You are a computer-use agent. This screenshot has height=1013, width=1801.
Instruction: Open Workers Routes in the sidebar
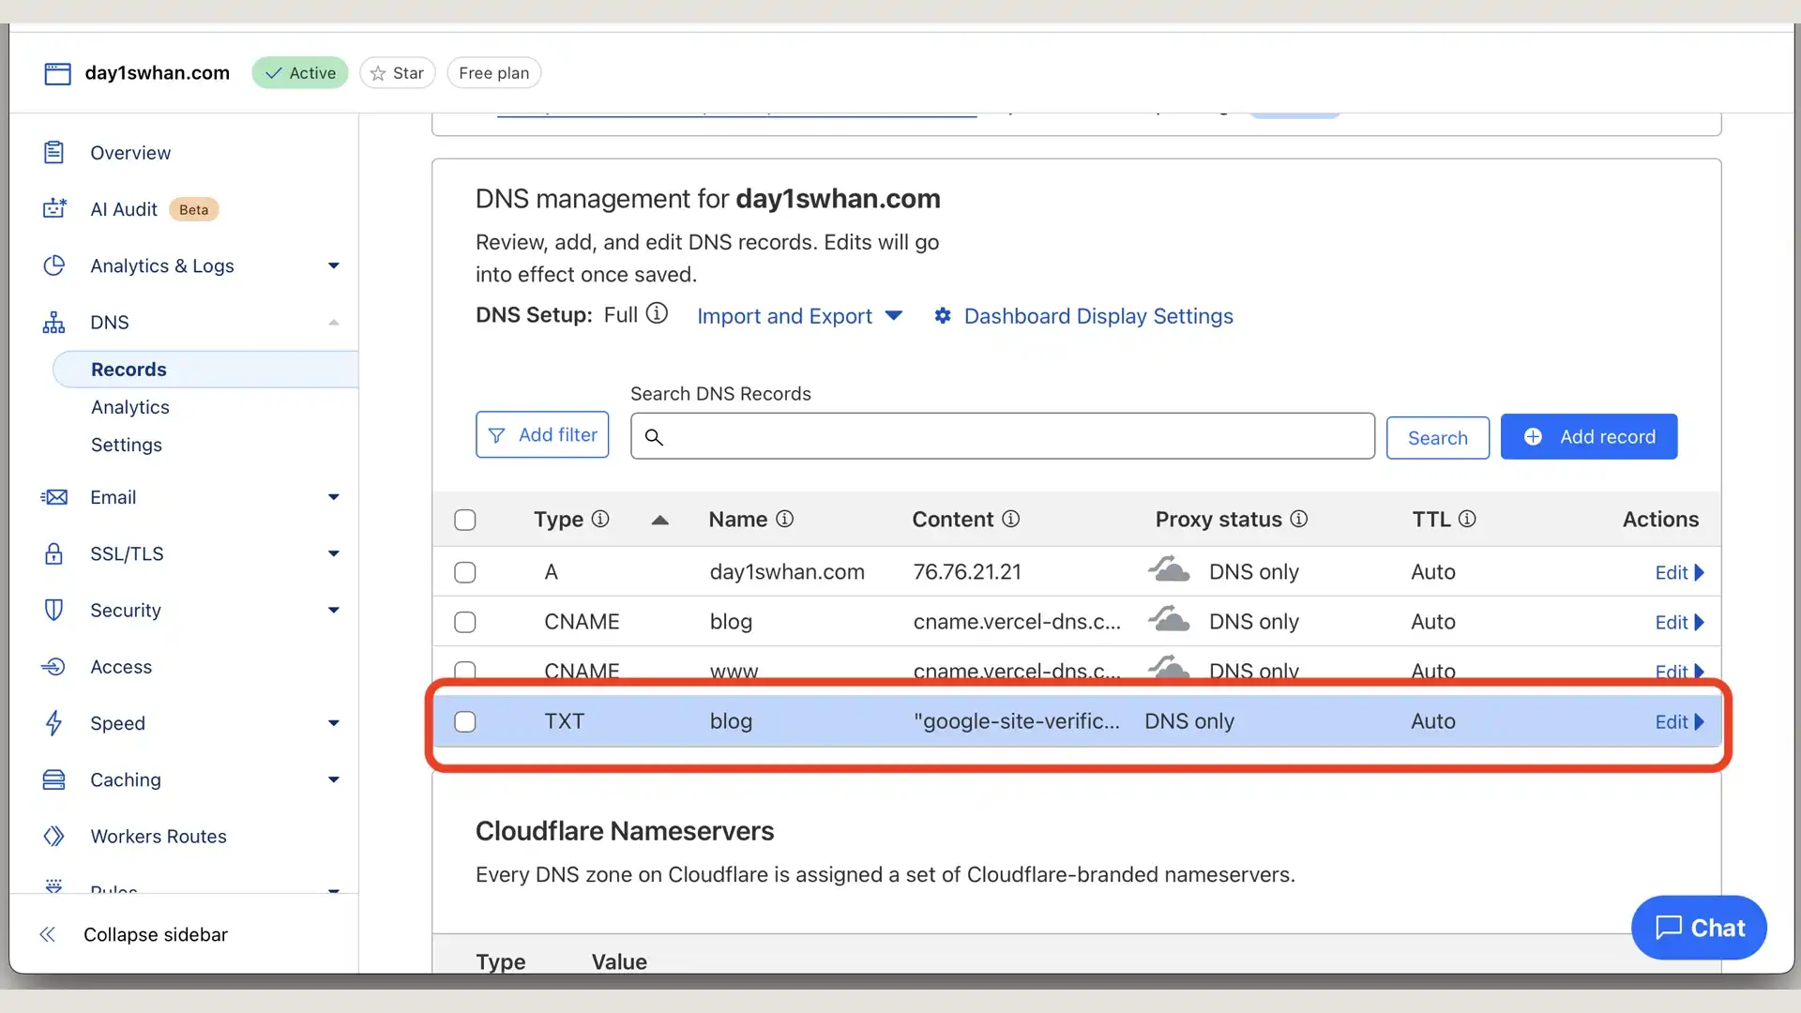click(x=159, y=836)
